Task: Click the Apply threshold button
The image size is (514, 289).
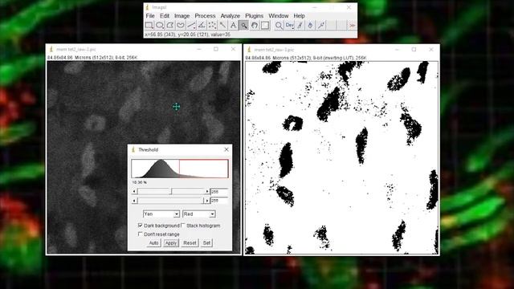Action: pyautogui.click(x=171, y=242)
